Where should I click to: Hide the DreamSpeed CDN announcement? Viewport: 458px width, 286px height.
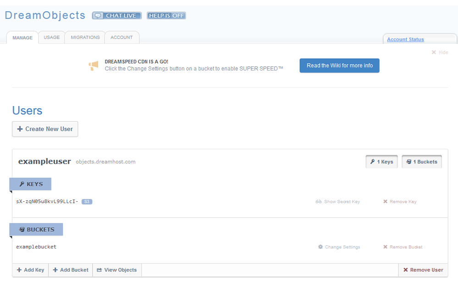(440, 53)
